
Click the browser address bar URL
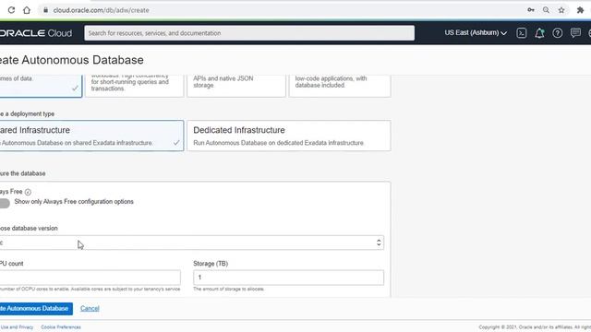(x=101, y=10)
